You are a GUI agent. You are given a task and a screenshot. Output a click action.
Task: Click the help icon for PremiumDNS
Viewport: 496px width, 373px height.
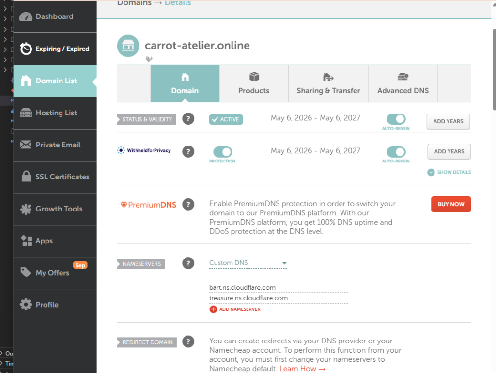tap(188, 204)
